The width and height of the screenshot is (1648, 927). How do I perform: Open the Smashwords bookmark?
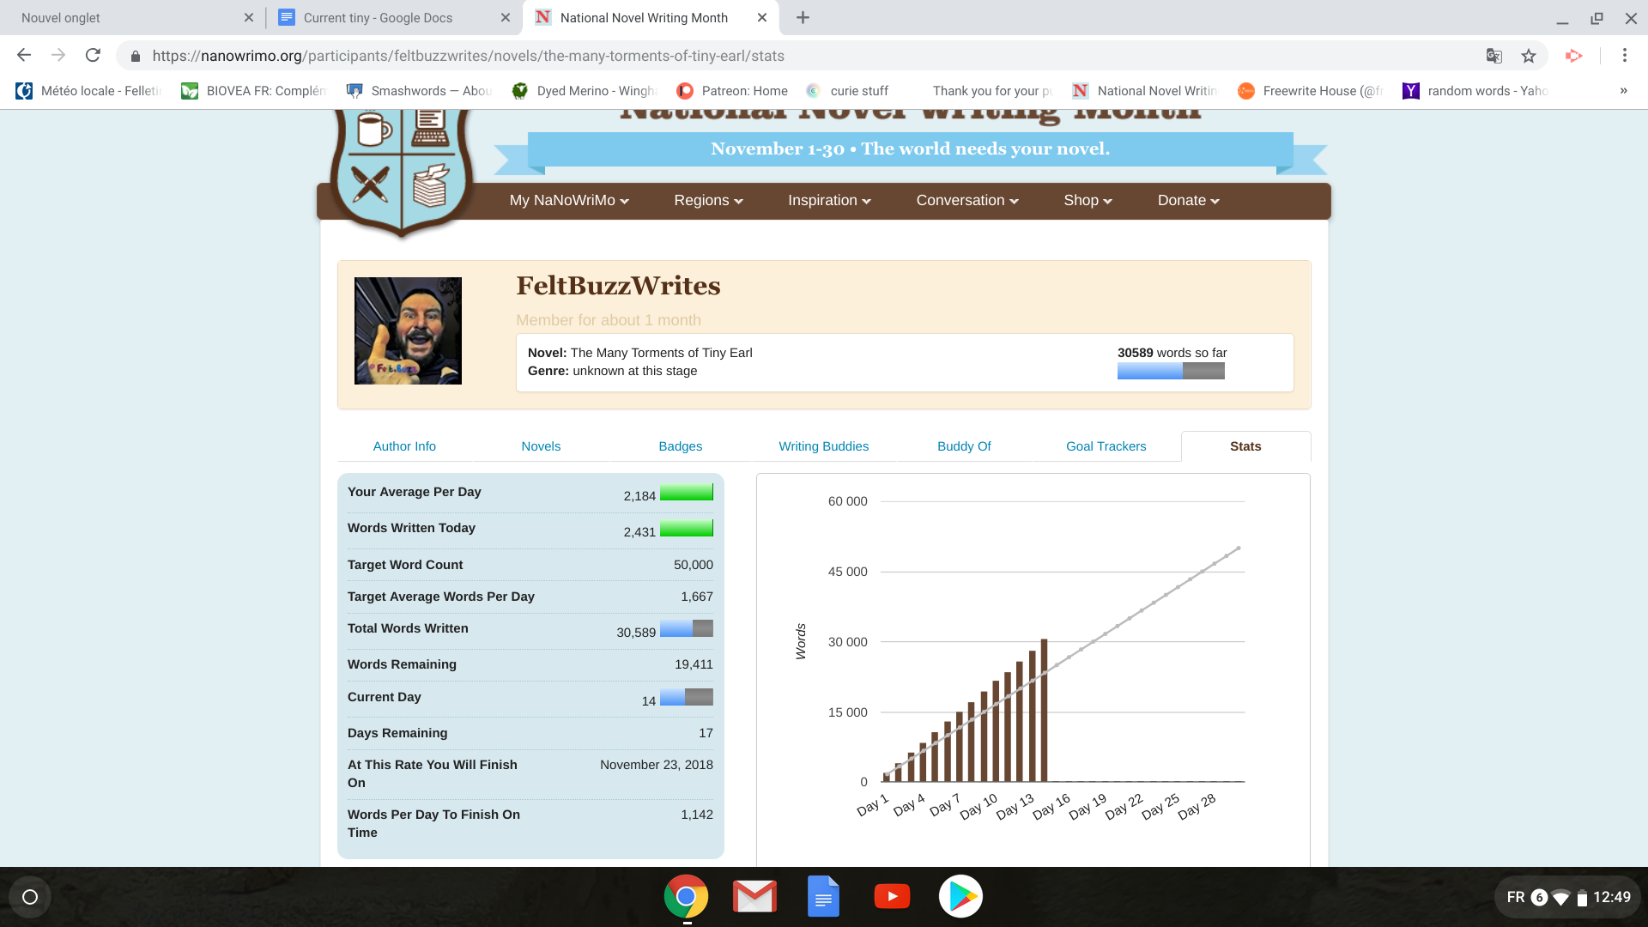pyautogui.click(x=419, y=91)
